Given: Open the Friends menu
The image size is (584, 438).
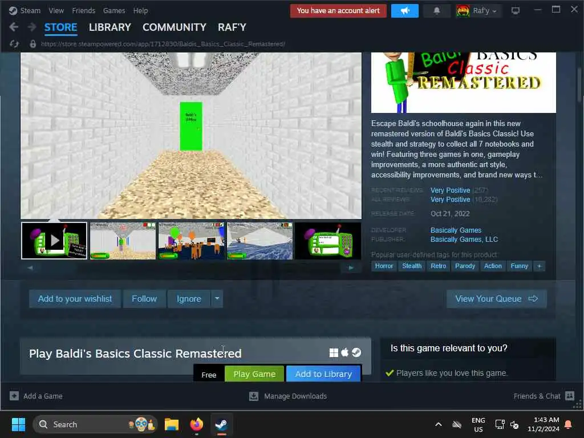Looking at the screenshot, I should [83, 10].
